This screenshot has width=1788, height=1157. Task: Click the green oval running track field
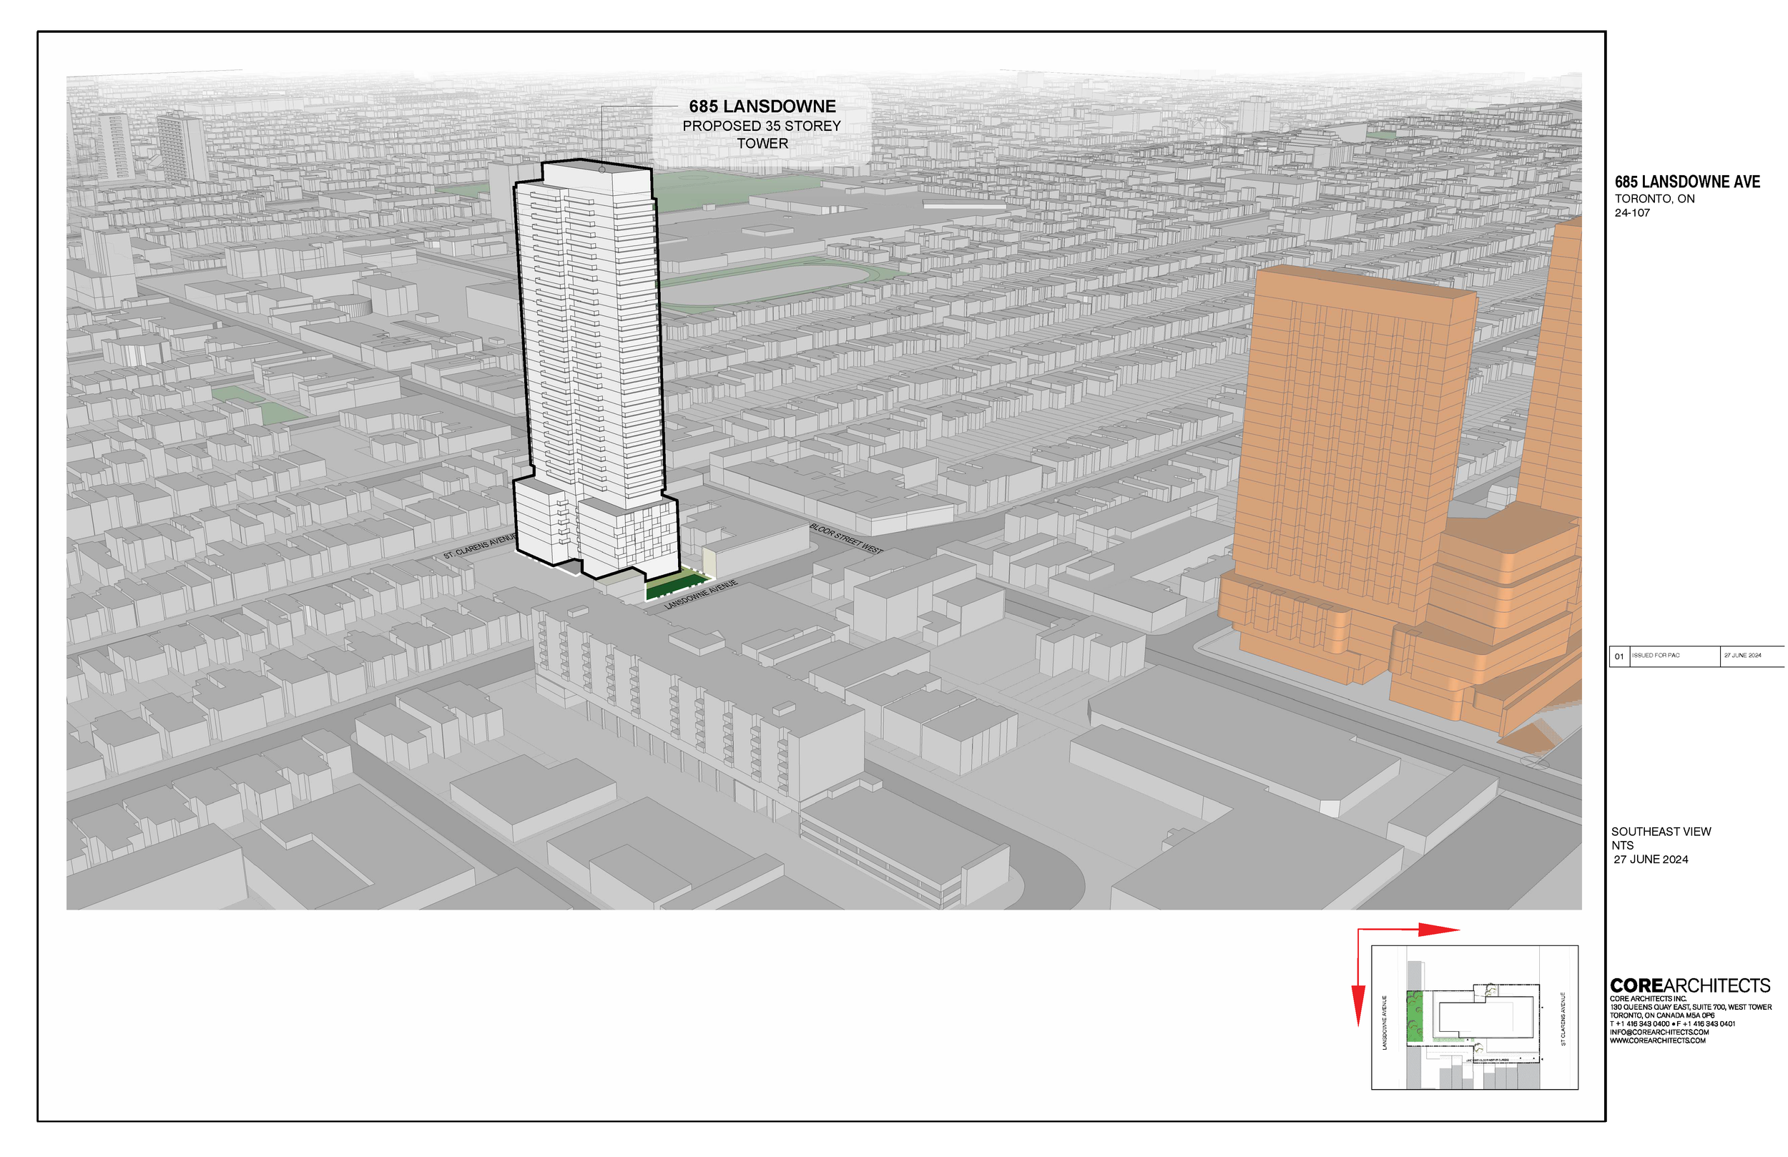click(766, 283)
